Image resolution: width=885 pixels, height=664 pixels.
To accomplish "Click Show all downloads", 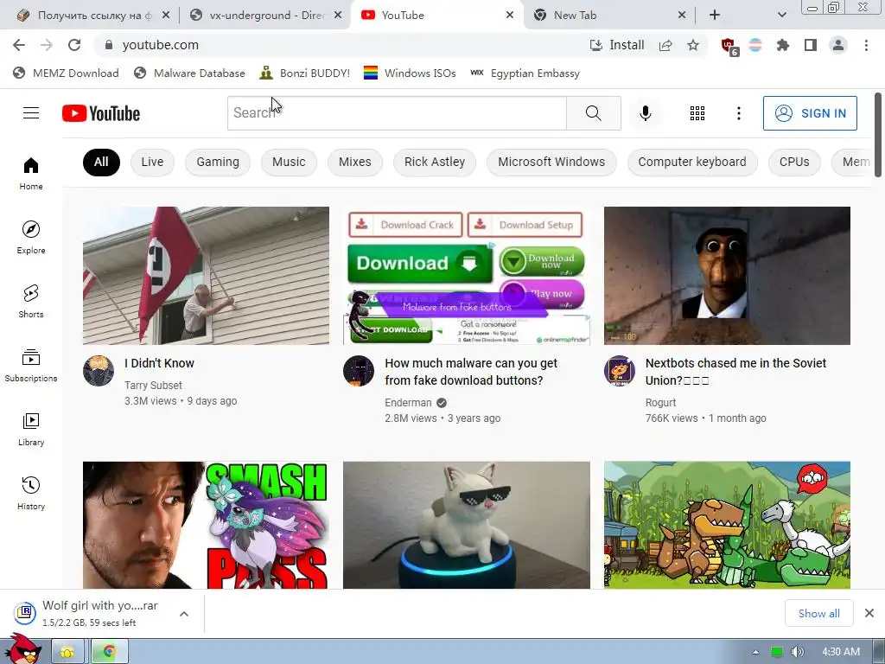I will click(819, 613).
